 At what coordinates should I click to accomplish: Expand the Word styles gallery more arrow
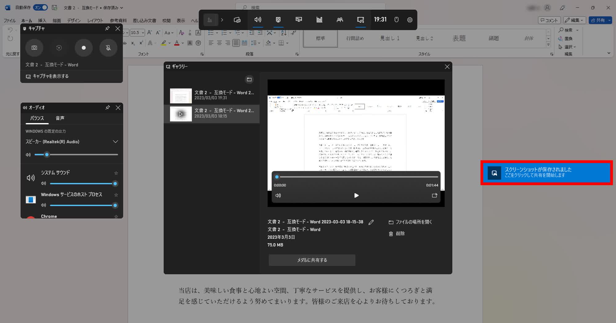point(548,45)
